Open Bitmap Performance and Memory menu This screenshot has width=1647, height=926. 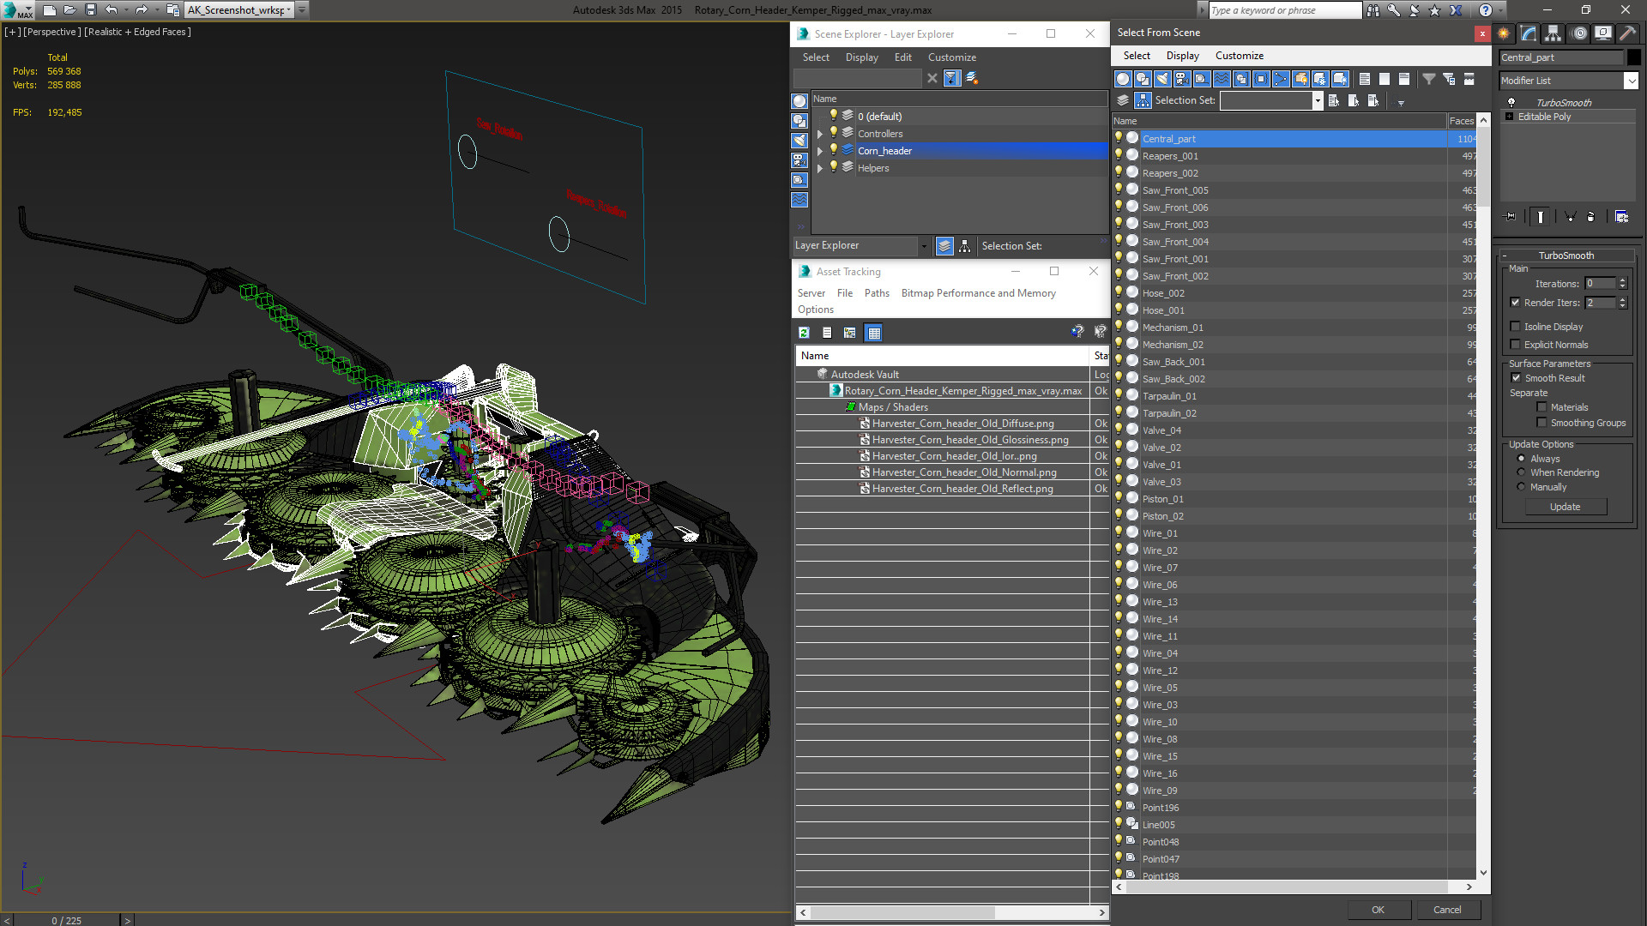point(978,293)
